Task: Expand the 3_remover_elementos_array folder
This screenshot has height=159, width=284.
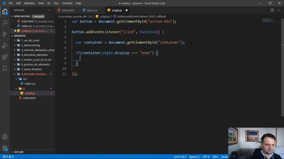Action: 38,50
